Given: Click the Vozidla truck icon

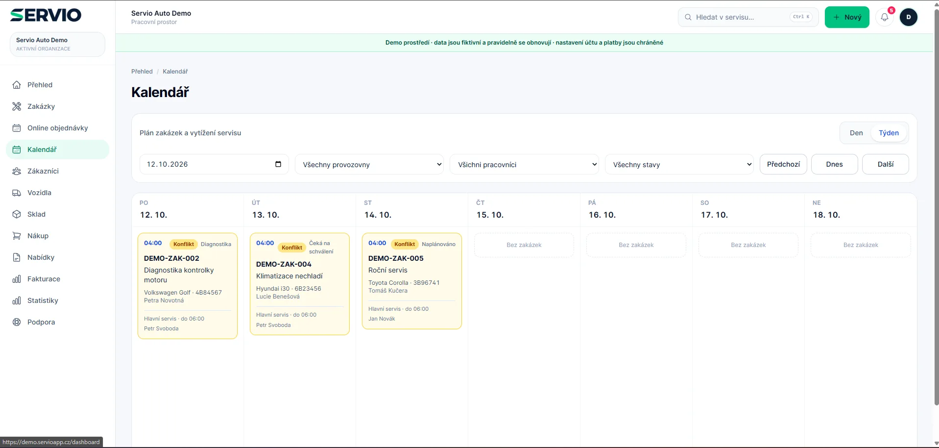Looking at the screenshot, I should point(17,193).
